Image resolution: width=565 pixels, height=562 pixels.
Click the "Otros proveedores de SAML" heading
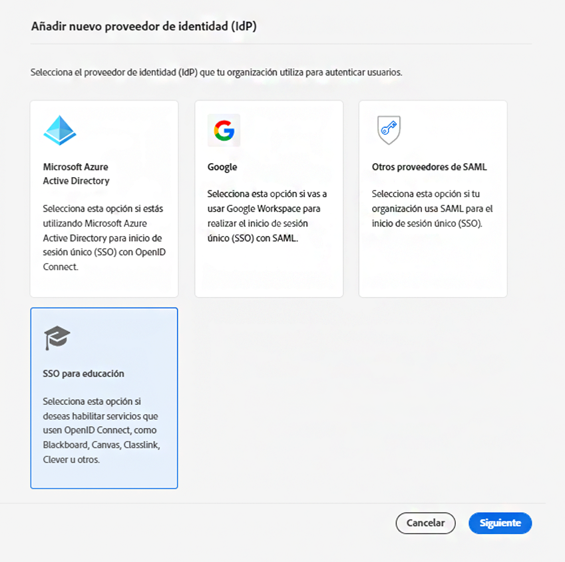pyautogui.click(x=429, y=167)
